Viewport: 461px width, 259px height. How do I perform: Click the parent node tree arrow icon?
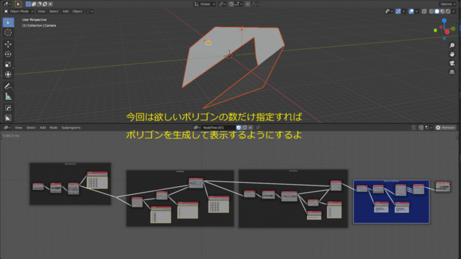pos(413,128)
